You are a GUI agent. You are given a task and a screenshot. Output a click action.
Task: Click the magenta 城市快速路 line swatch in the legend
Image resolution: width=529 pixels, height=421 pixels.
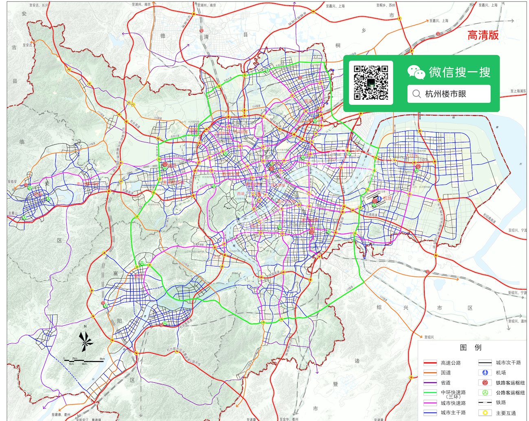(430, 403)
